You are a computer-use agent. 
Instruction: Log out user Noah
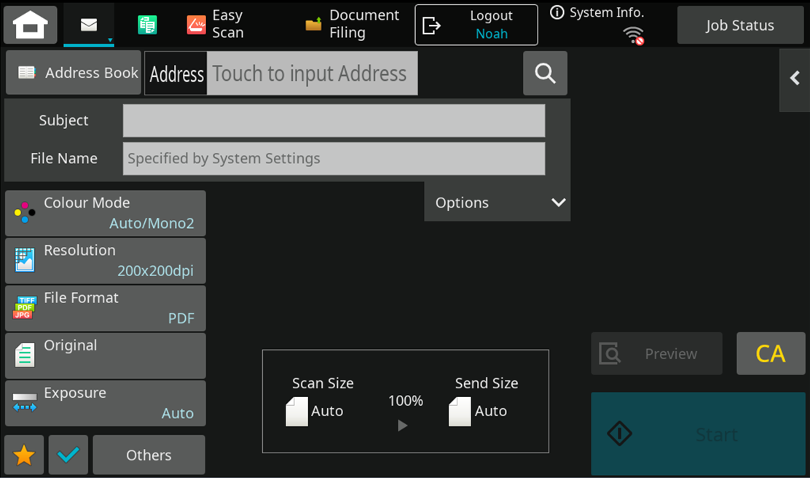(476, 25)
